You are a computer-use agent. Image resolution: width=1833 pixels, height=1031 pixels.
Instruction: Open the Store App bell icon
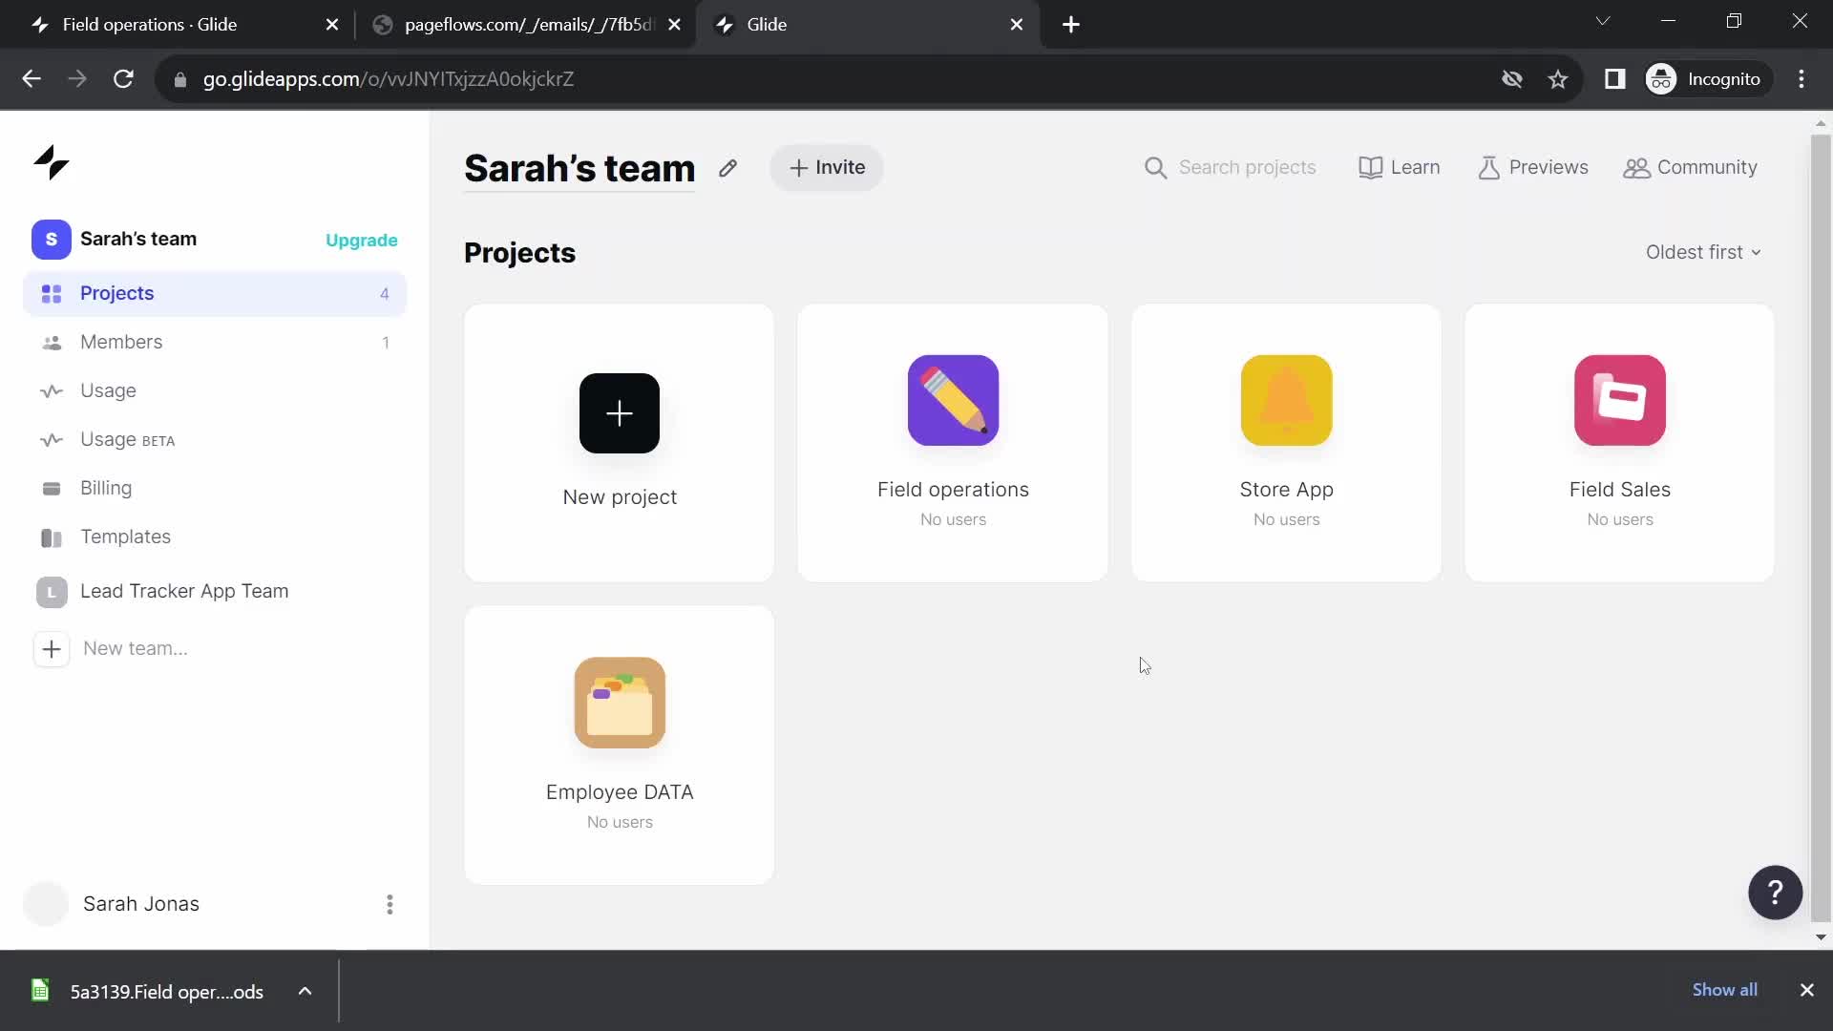point(1286,400)
